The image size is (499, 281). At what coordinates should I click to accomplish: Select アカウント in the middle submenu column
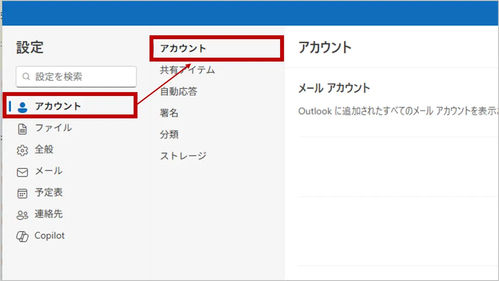(183, 48)
